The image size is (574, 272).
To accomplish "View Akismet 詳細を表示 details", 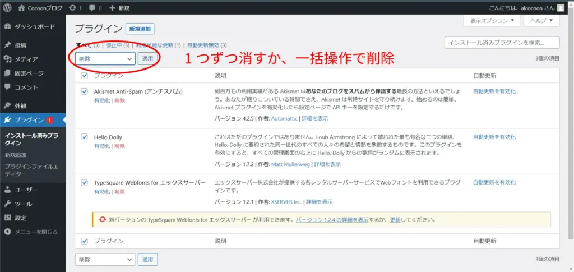I will 315,118.
